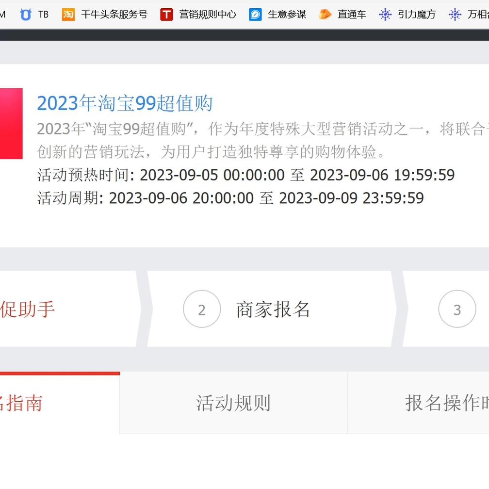The image size is (489, 489).
Task: Click the description line starting 创新的营销玩法
Action: (211, 152)
